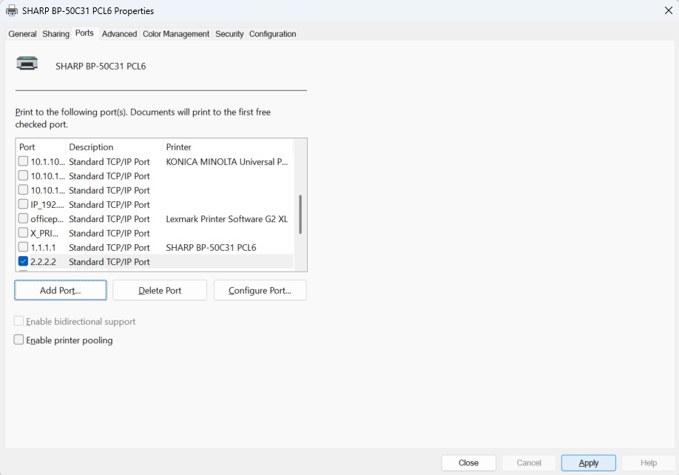Viewport: 679px width, 475px height.
Task: Go to the Advanced tab
Action: click(x=119, y=34)
